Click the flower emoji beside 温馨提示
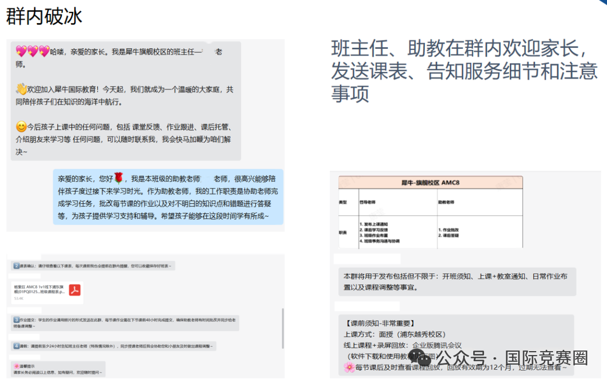The height and width of the screenshot is (382, 607). click(x=17, y=366)
